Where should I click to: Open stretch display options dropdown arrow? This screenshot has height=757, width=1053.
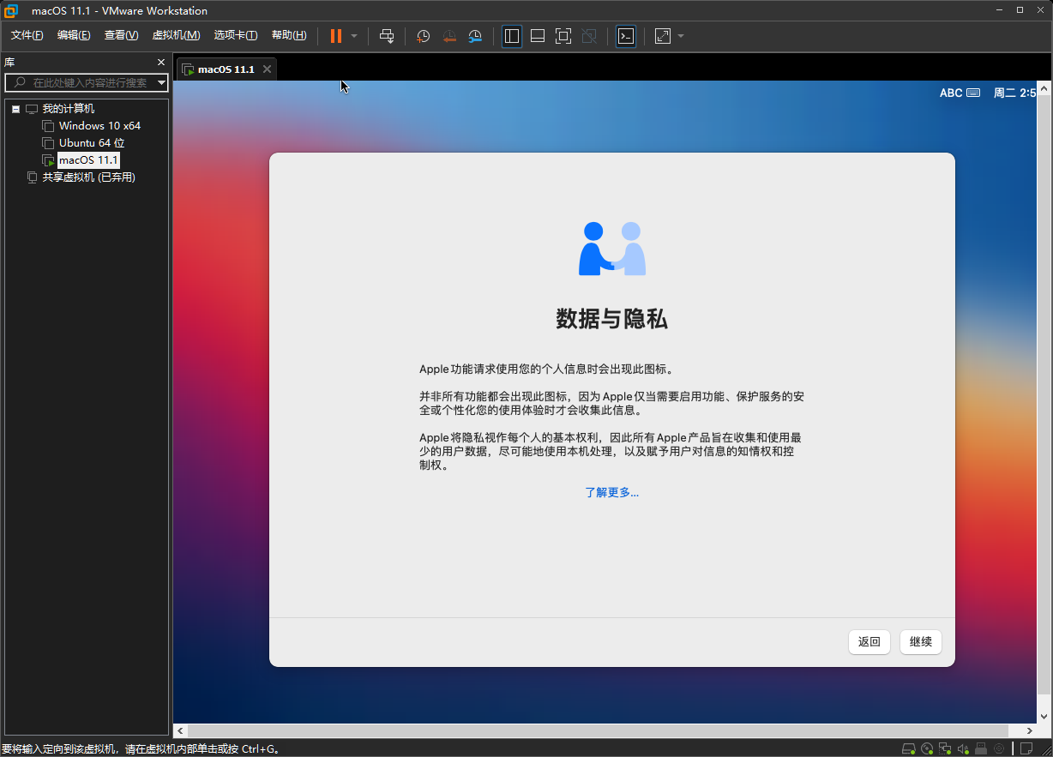(681, 36)
